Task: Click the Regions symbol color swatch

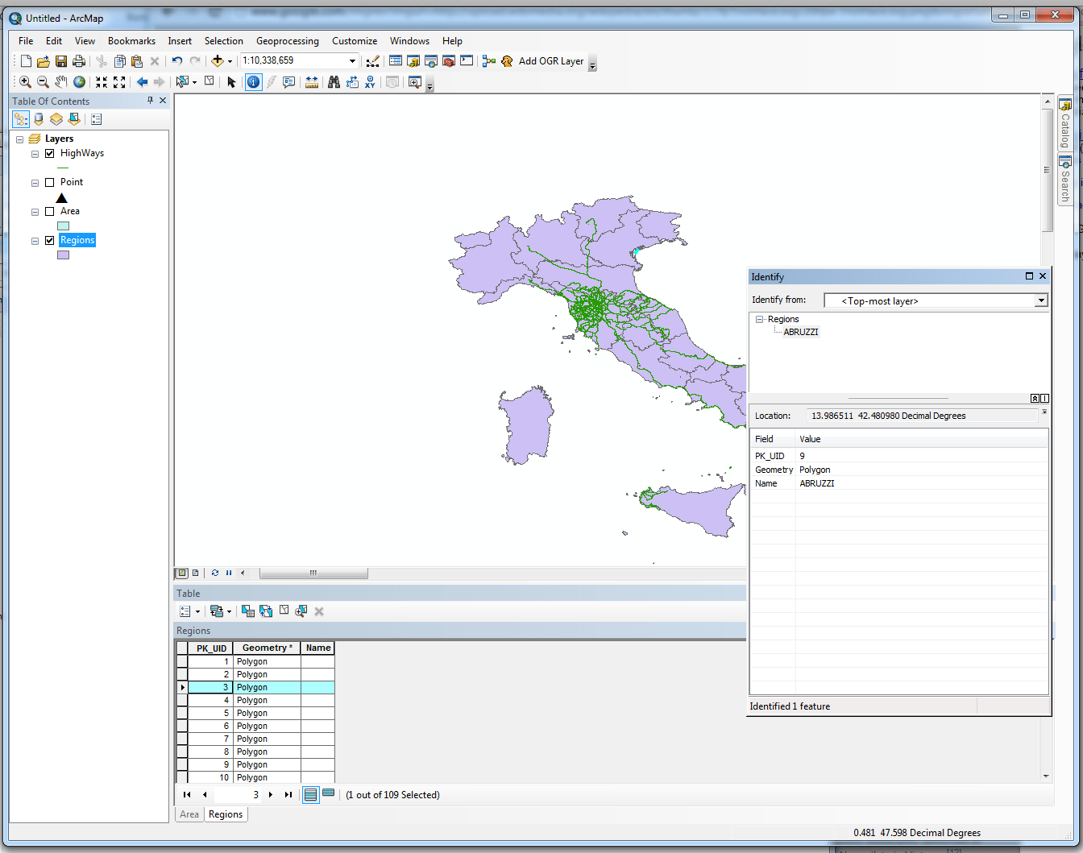Action: click(64, 255)
